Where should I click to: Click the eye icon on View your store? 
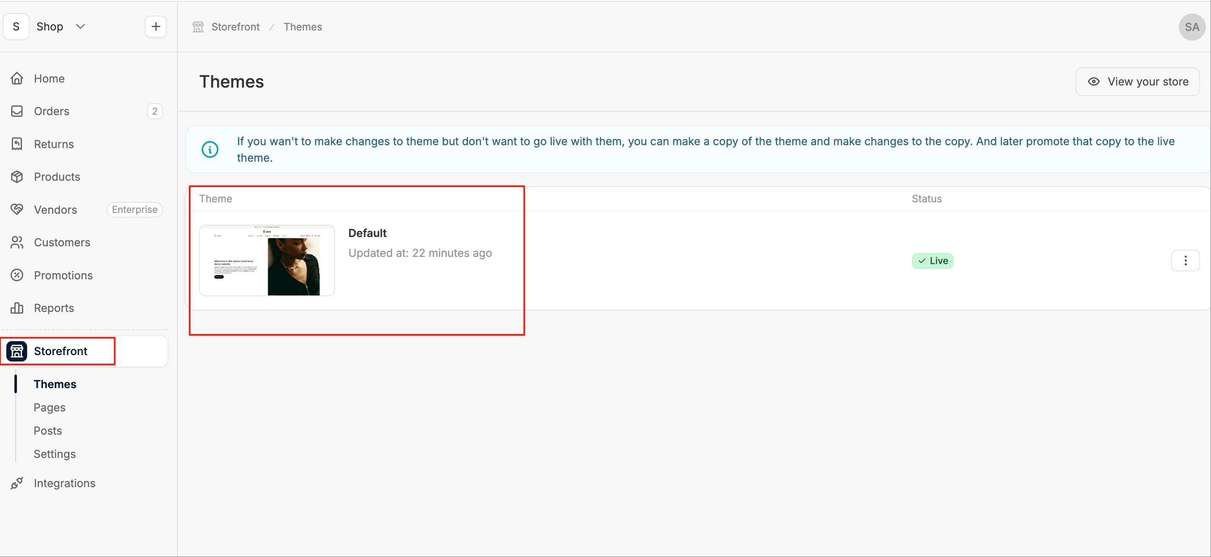[1093, 82]
